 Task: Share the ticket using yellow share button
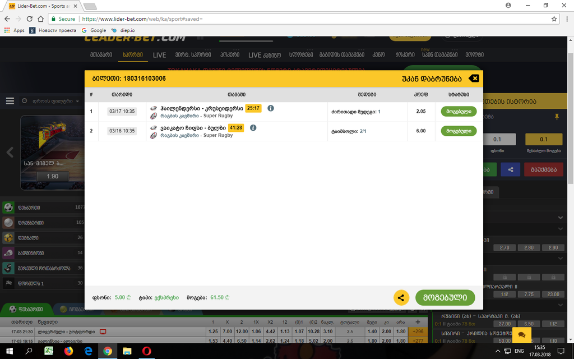pyautogui.click(x=401, y=297)
